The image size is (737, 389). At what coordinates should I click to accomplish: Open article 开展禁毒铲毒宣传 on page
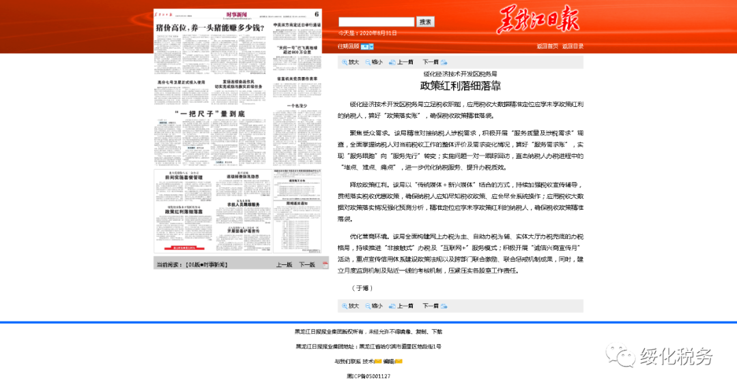click(243, 231)
